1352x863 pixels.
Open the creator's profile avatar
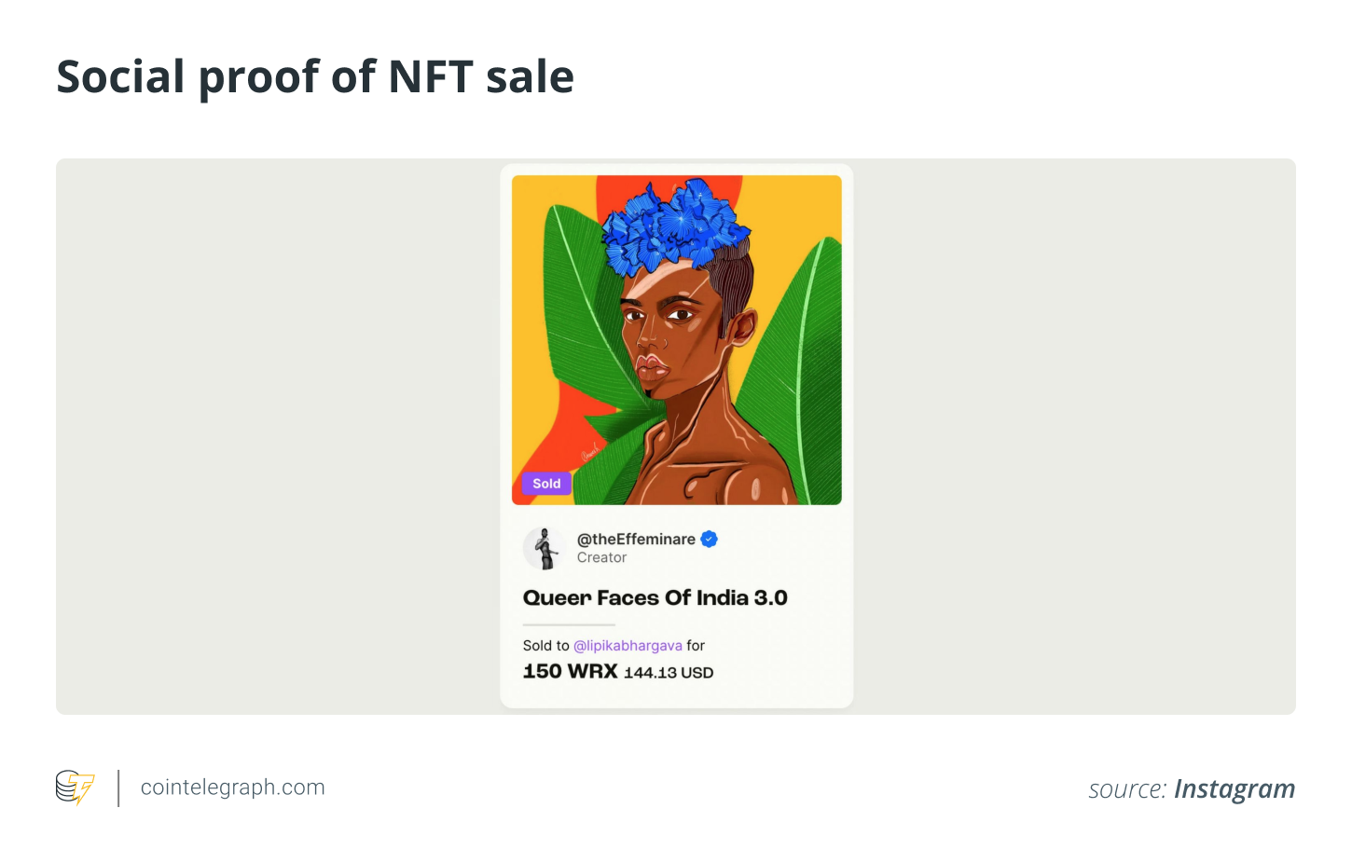[543, 548]
